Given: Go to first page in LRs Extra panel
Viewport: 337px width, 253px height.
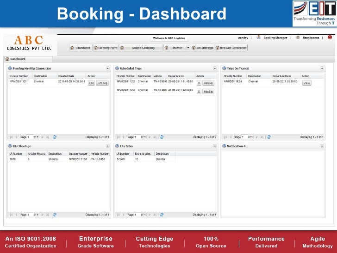Looking at the screenshot, I should pos(118,215).
